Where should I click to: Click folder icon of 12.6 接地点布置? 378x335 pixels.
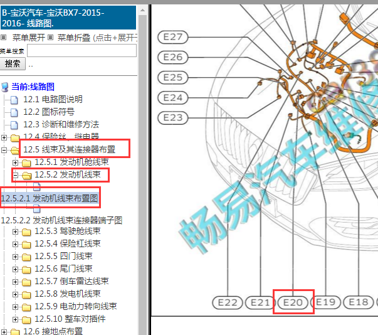click(x=14, y=332)
